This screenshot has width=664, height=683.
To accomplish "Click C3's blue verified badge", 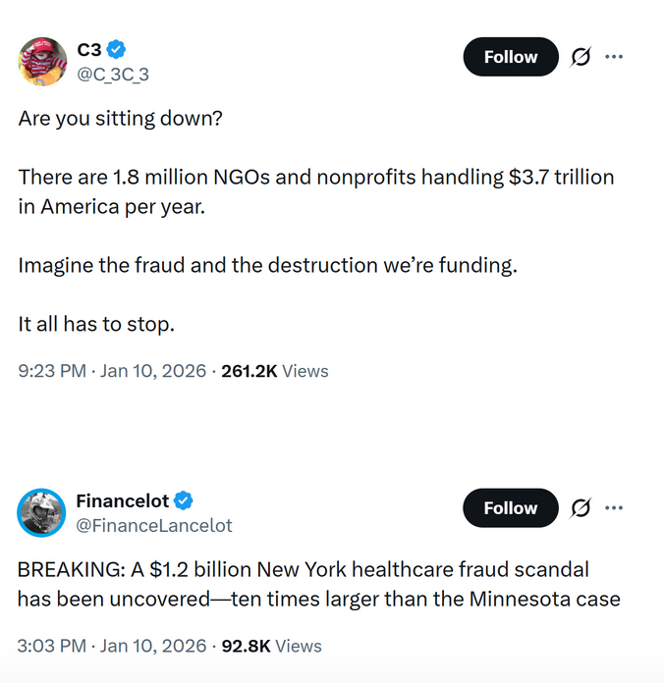I will [x=117, y=49].
